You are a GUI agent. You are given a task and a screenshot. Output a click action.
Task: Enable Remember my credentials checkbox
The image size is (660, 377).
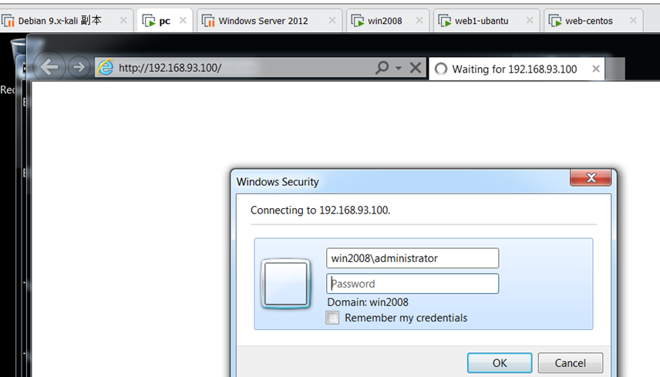[x=333, y=318]
